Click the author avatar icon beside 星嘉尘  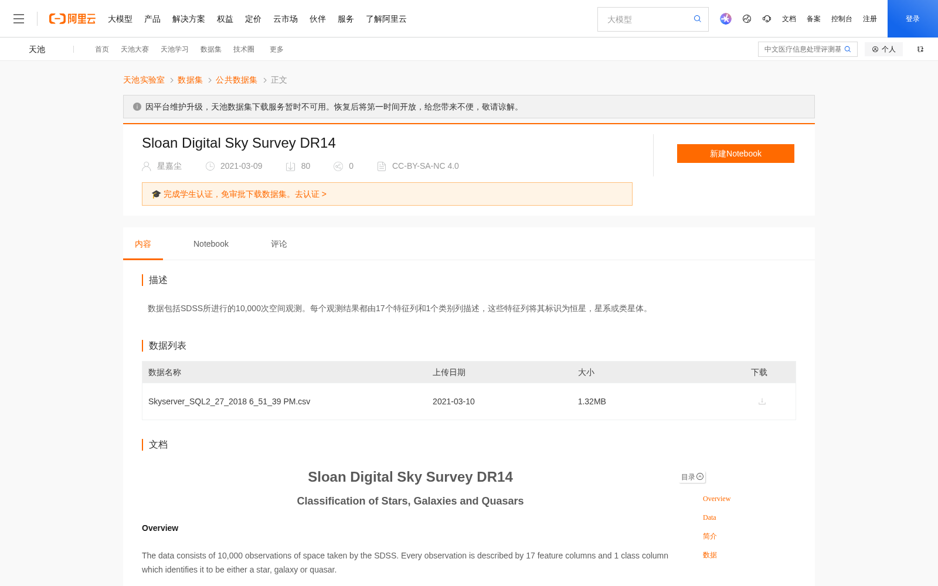pyautogui.click(x=147, y=166)
